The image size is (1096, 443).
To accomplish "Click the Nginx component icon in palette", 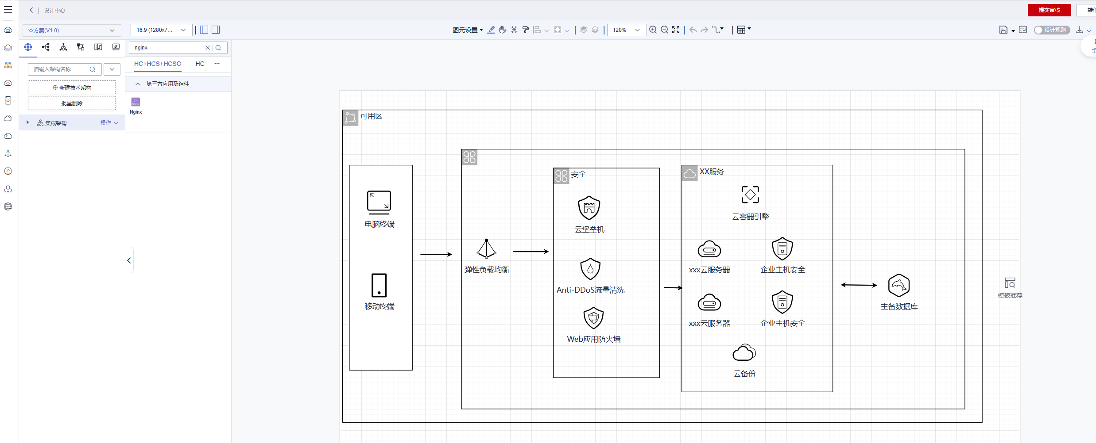I will (x=136, y=102).
